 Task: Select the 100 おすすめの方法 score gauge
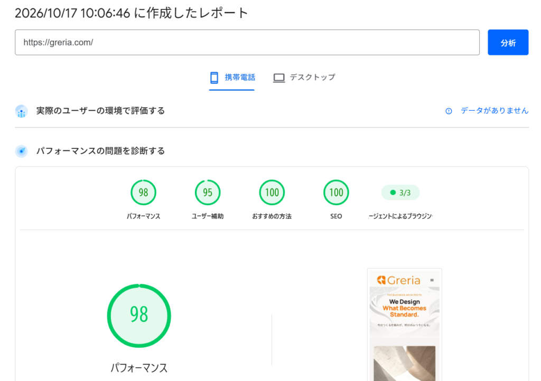[272, 192]
